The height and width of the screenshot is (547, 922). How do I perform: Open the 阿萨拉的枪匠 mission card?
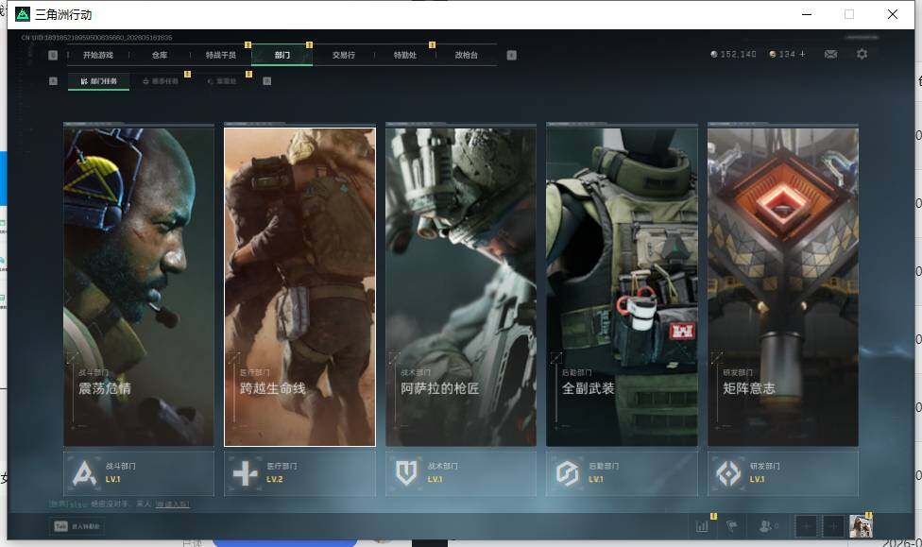click(461, 286)
